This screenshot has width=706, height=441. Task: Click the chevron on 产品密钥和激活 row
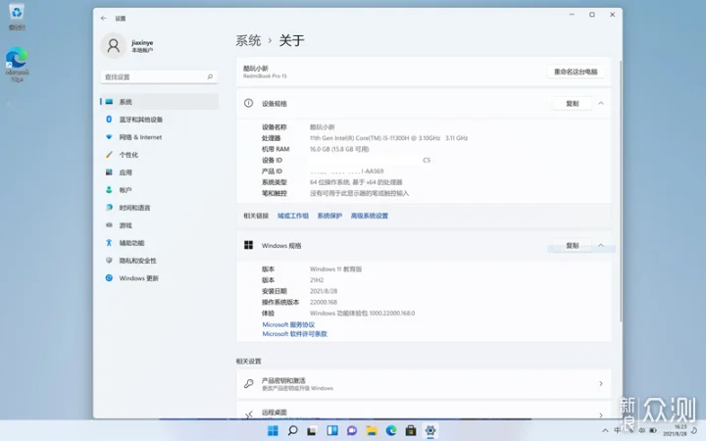[x=601, y=384]
